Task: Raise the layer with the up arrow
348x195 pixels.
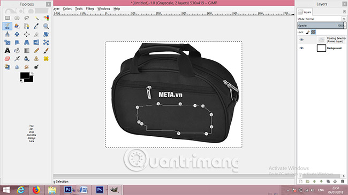Action: [x=314, y=182]
